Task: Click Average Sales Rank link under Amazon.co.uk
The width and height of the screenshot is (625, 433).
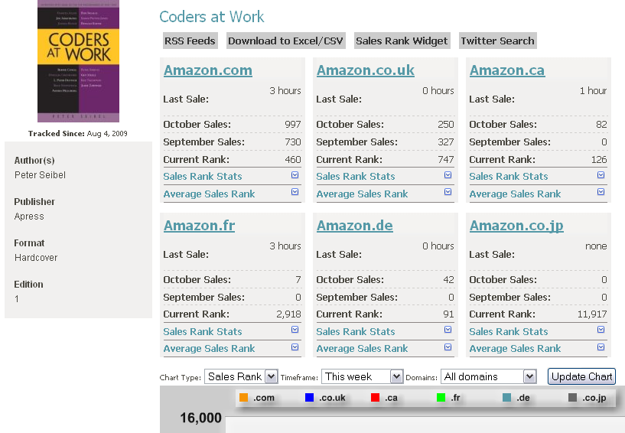Action: [362, 194]
